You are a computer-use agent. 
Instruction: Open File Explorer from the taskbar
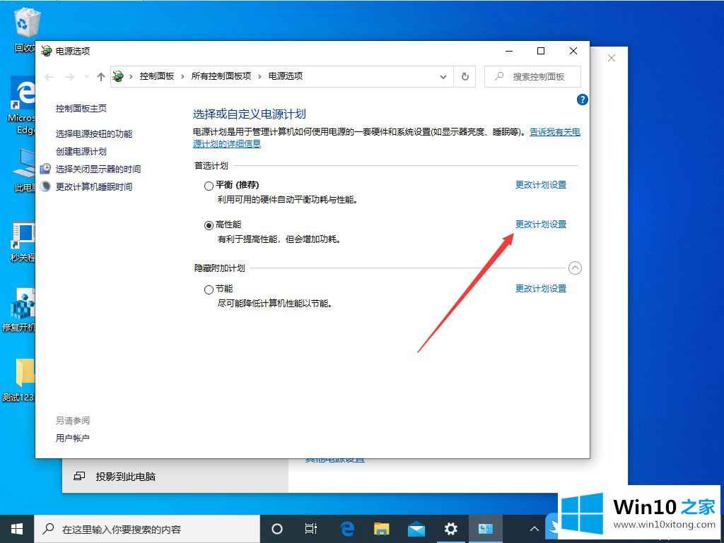tap(382, 529)
